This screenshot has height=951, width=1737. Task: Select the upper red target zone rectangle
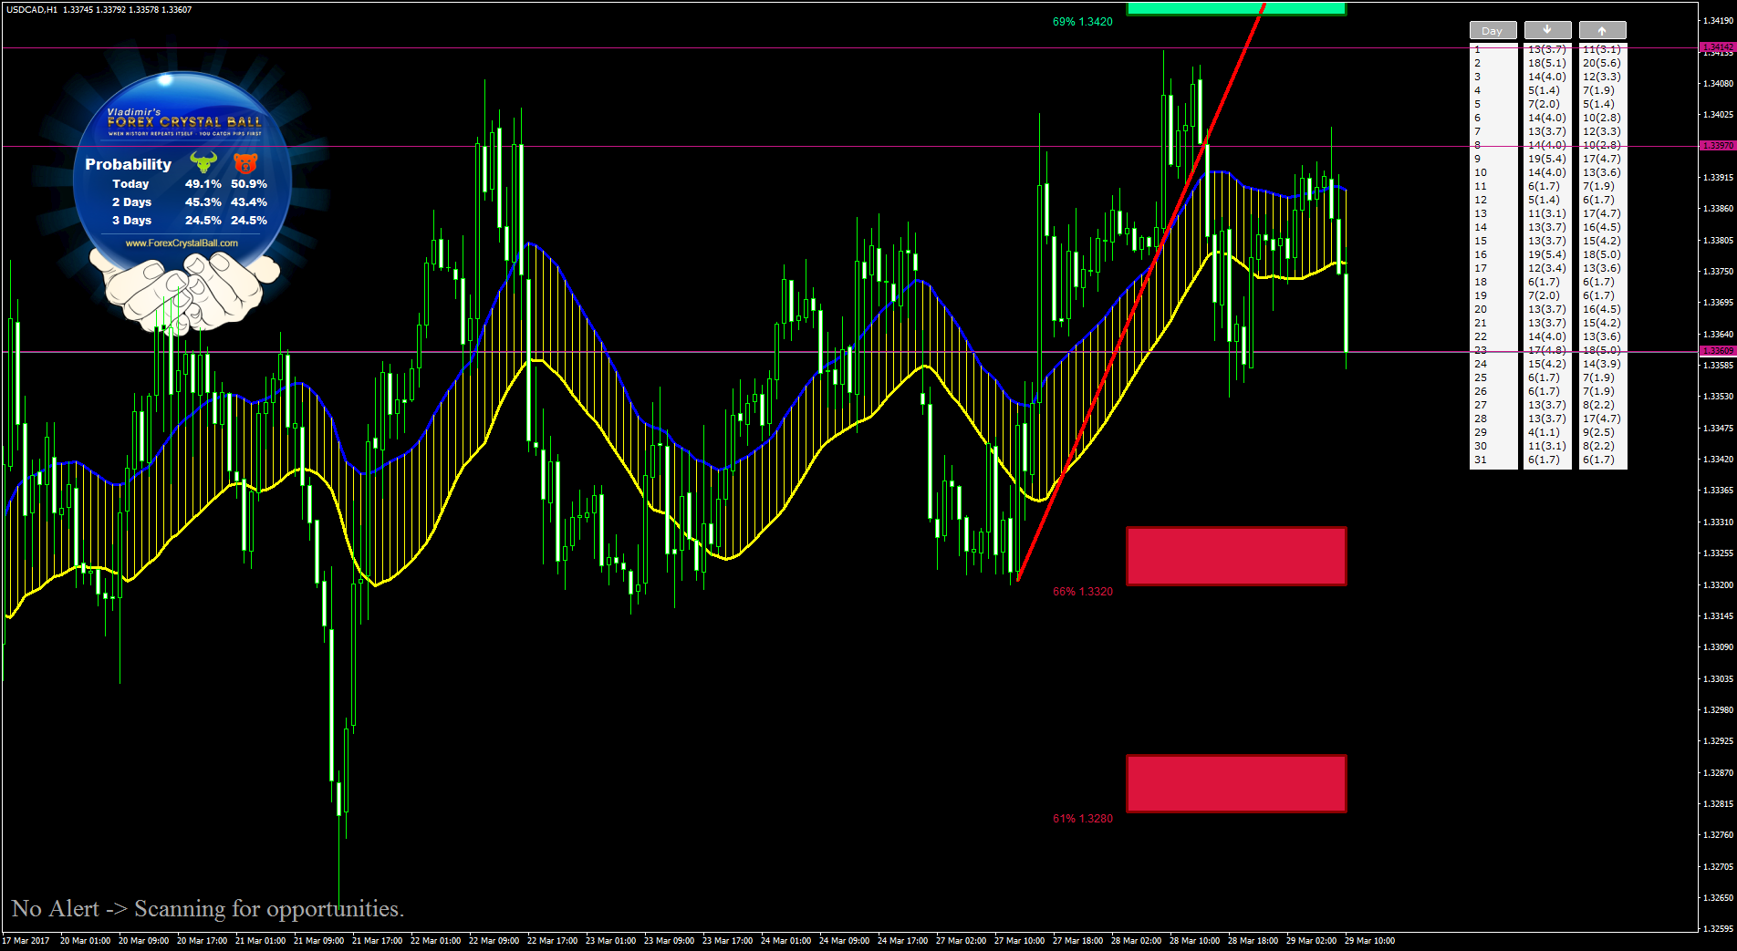[x=1236, y=555]
